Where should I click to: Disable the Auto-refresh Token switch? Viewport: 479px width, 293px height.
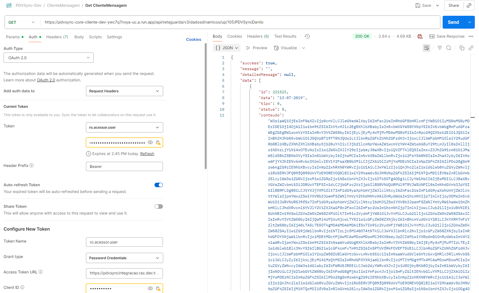159,185
